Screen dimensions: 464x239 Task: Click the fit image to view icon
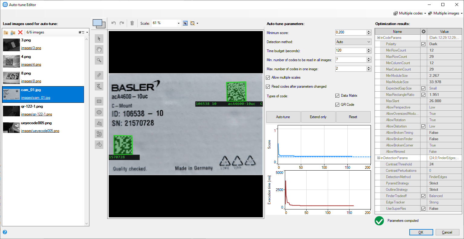pos(185,23)
